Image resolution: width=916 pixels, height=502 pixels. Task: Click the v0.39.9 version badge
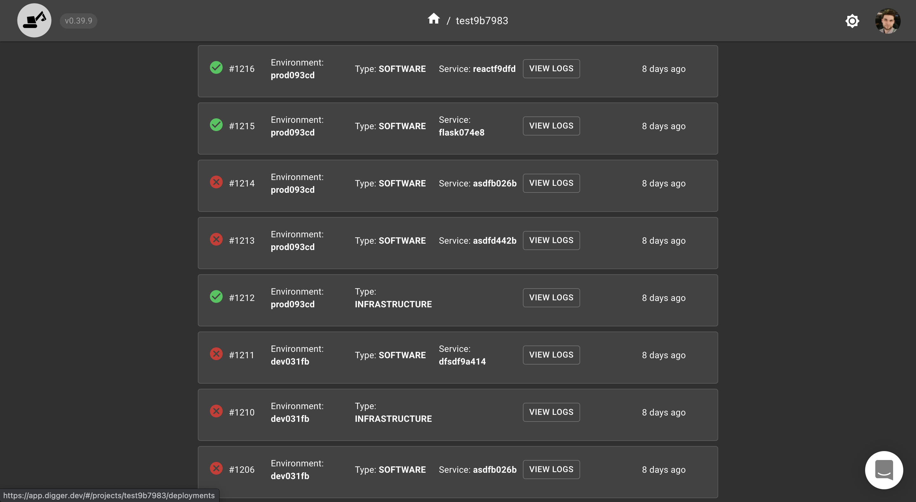(x=78, y=21)
